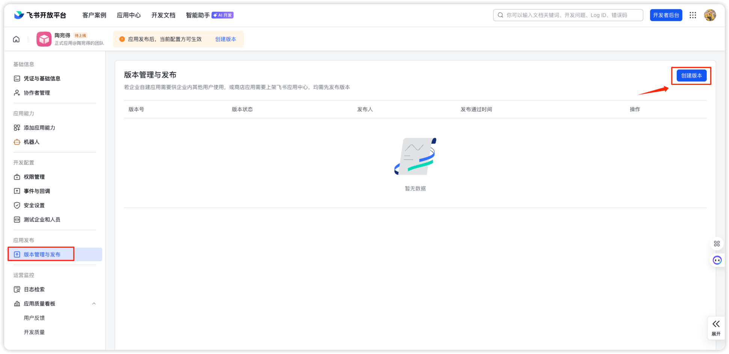Click the 发布通过时间 column header
Screen dimensions: 729x354
(x=476, y=109)
